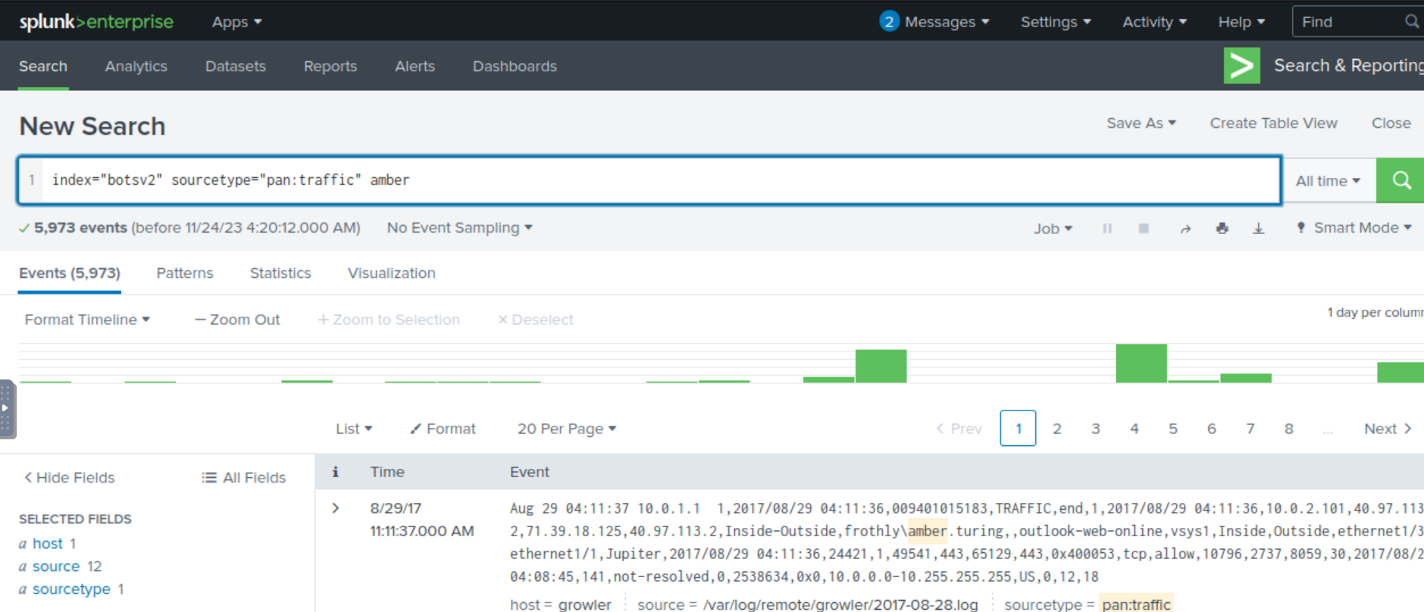Open the Analytics nav tab
The image size is (1424, 612).
(136, 66)
